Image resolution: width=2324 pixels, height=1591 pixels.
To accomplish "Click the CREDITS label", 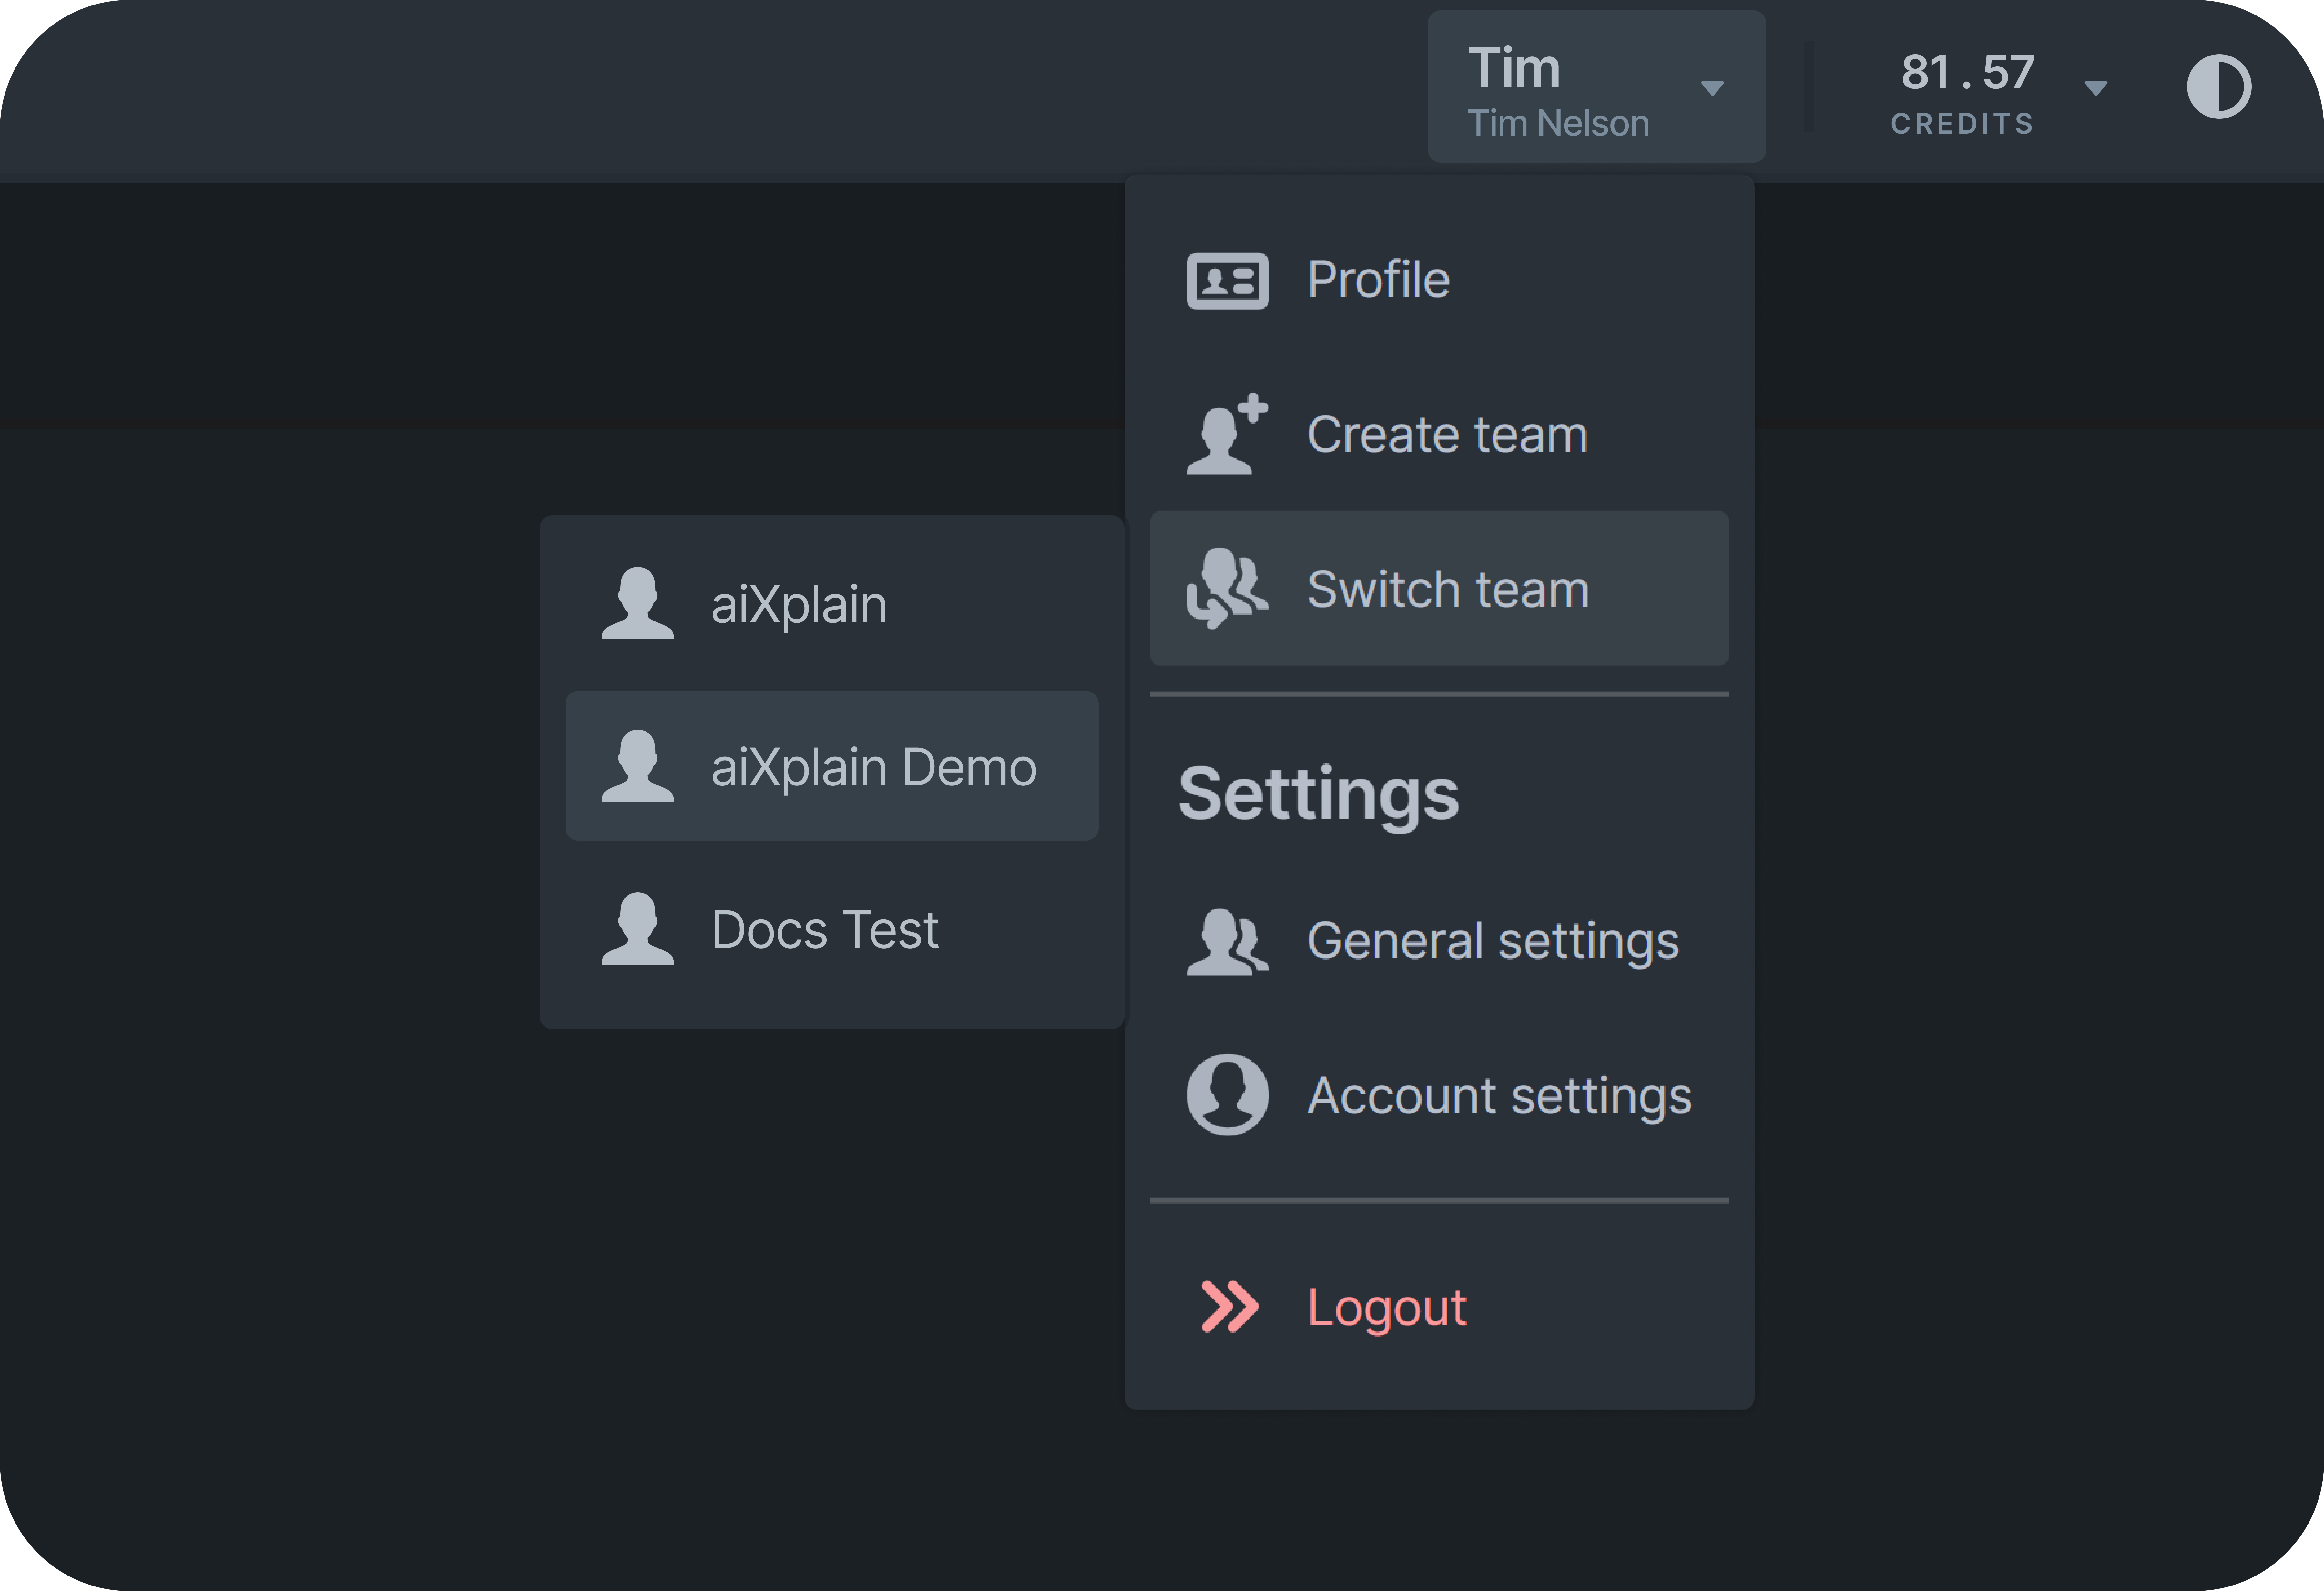I will point(1962,124).
